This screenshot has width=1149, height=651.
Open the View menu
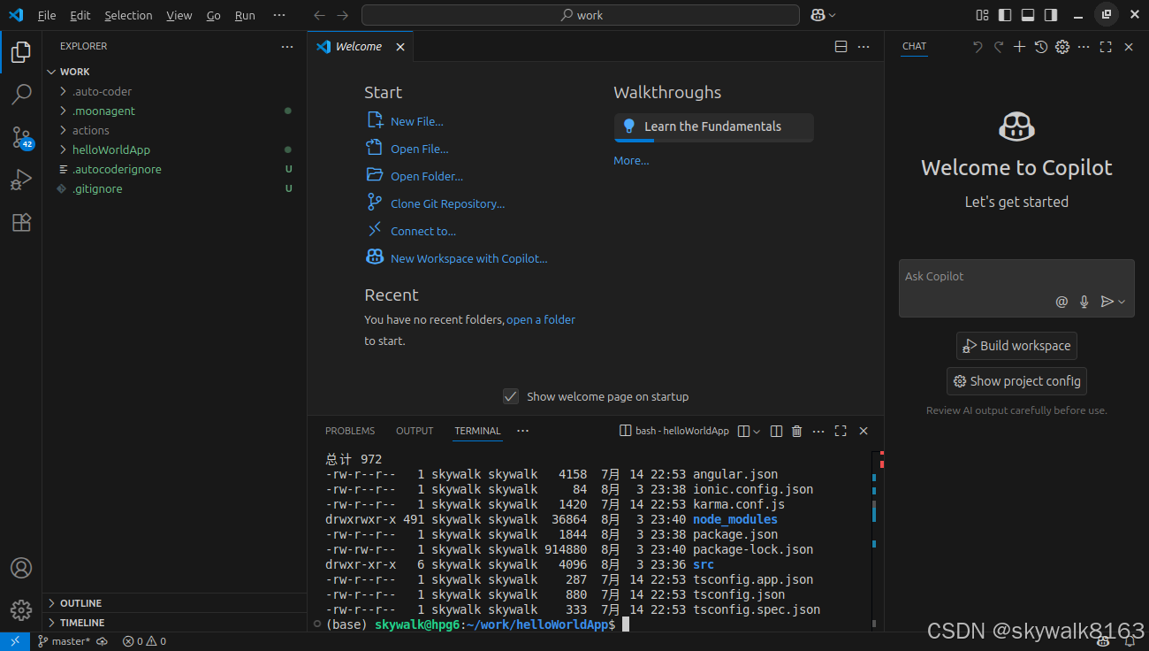(179, 15)
